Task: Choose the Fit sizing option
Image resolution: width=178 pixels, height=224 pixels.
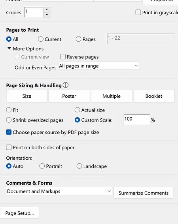Action: (9, 110)
